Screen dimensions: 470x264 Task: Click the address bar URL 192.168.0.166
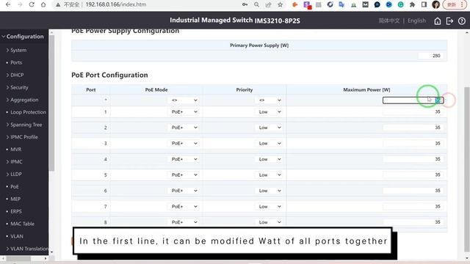pyautogui.click(x=116, y=4)
